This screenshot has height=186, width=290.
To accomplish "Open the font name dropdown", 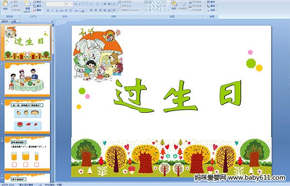I will (x=63, y=4).
